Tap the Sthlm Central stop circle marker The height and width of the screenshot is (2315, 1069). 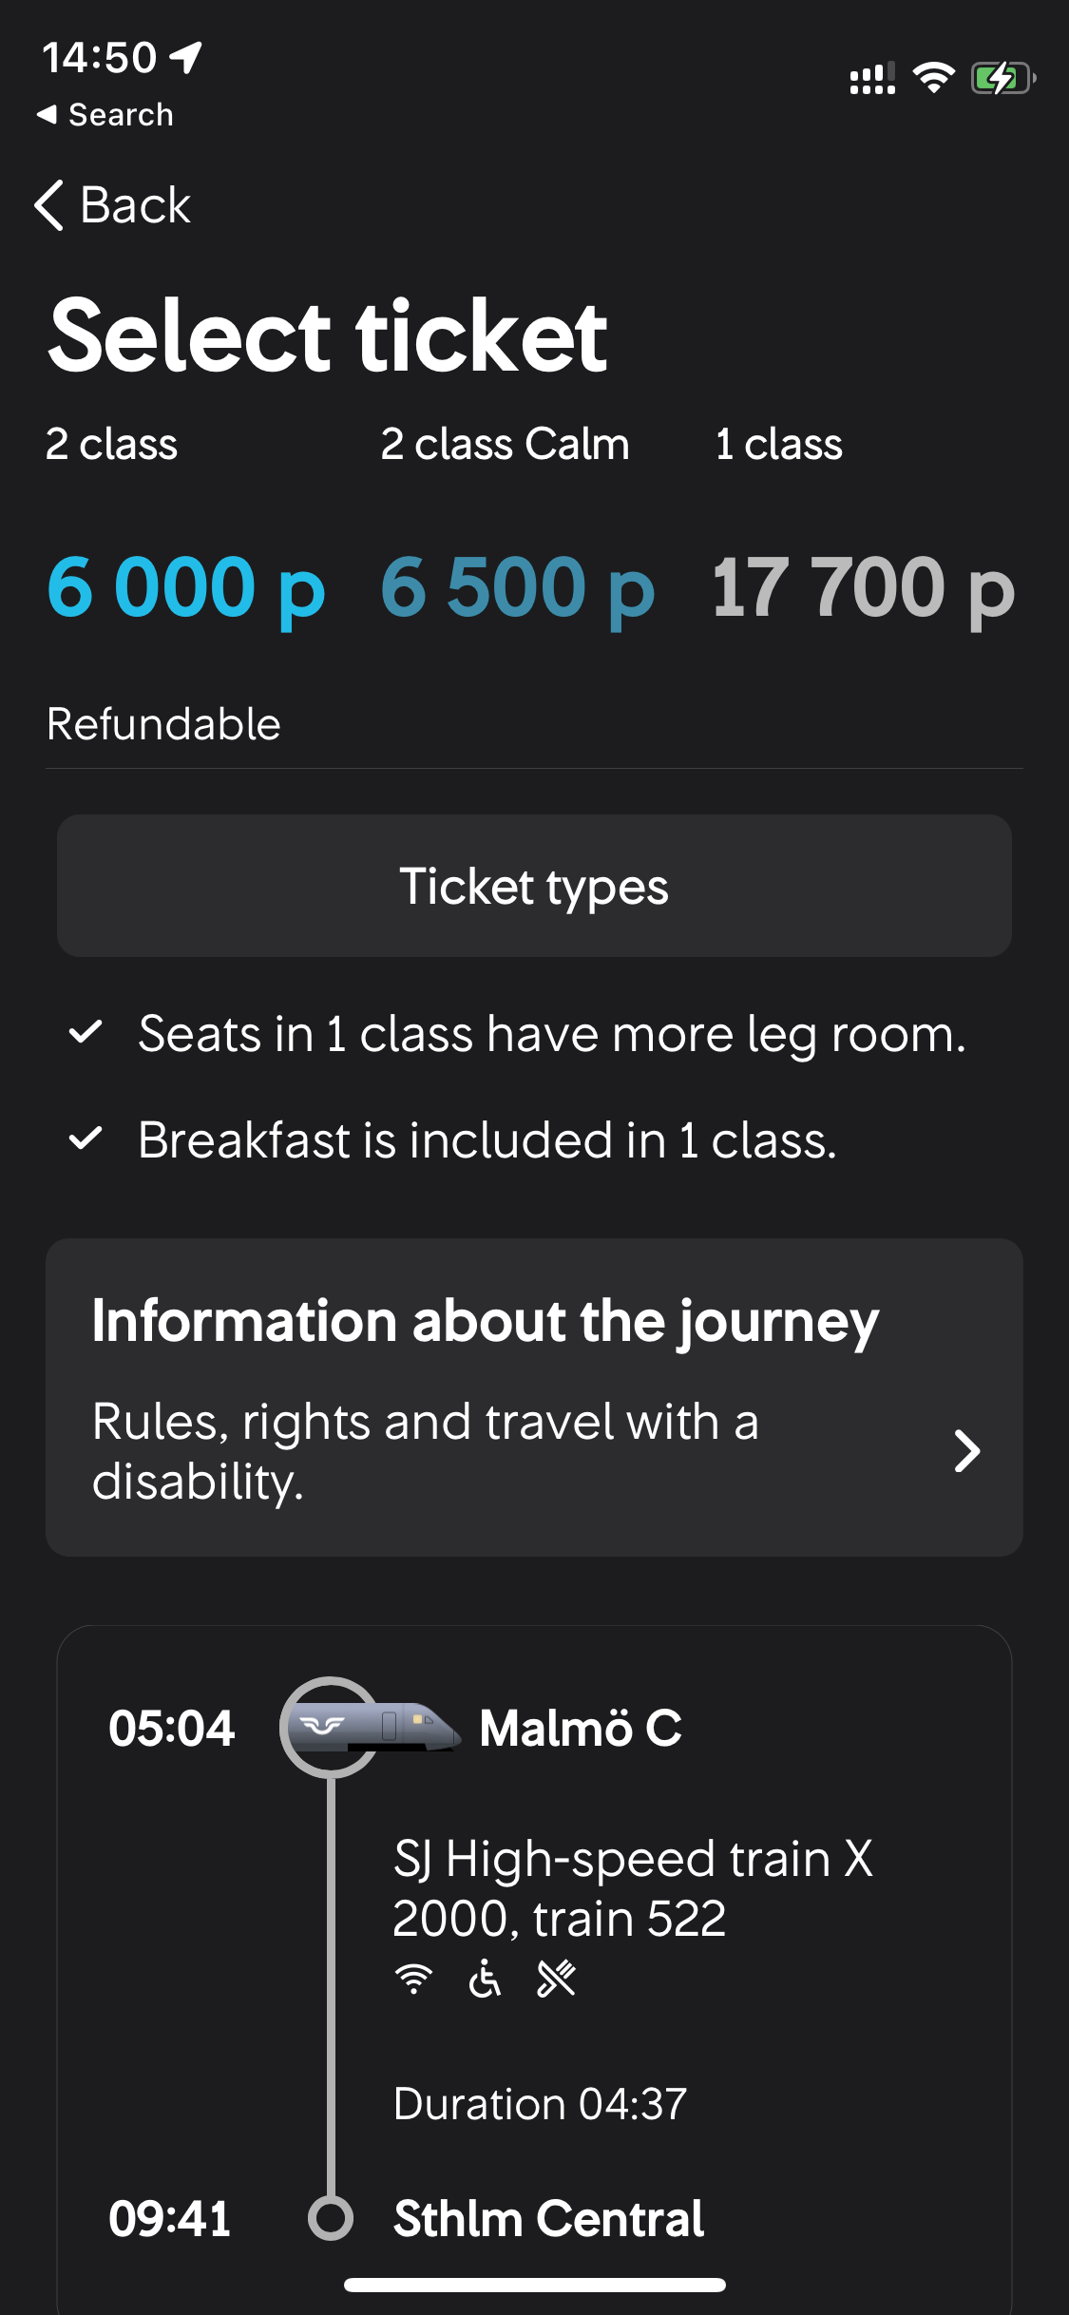point(331,2218)
